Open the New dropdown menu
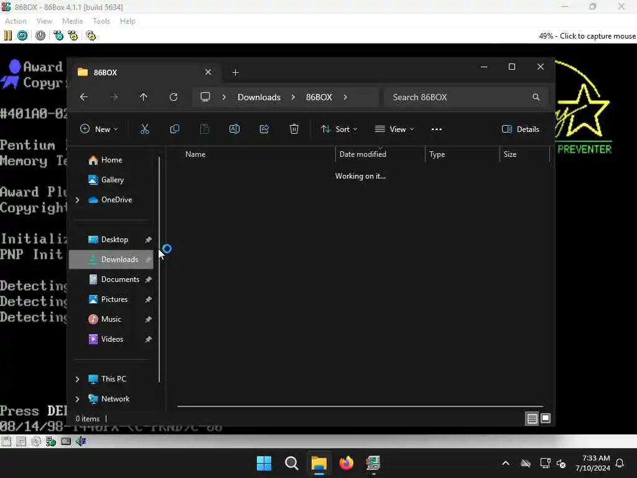 pos(99,129)
